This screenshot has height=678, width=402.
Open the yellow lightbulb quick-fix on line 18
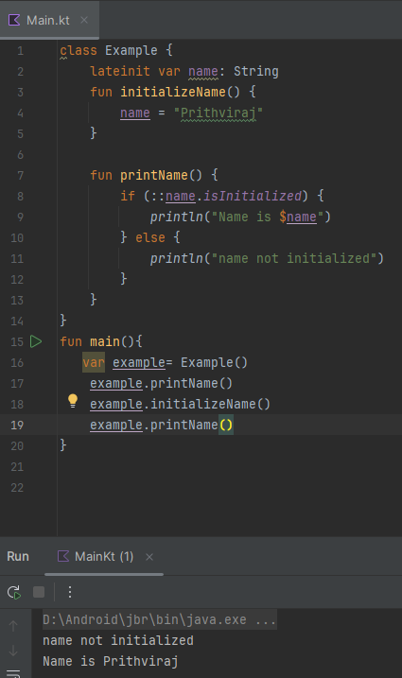click(x=73, y=401)
